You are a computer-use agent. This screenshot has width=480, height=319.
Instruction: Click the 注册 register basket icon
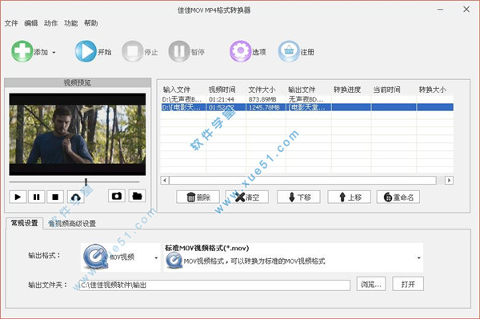point(289,51)
